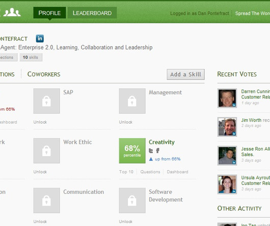The image size is (270, 226).
Task: Switch to the Profile tab
Action: 49,13
